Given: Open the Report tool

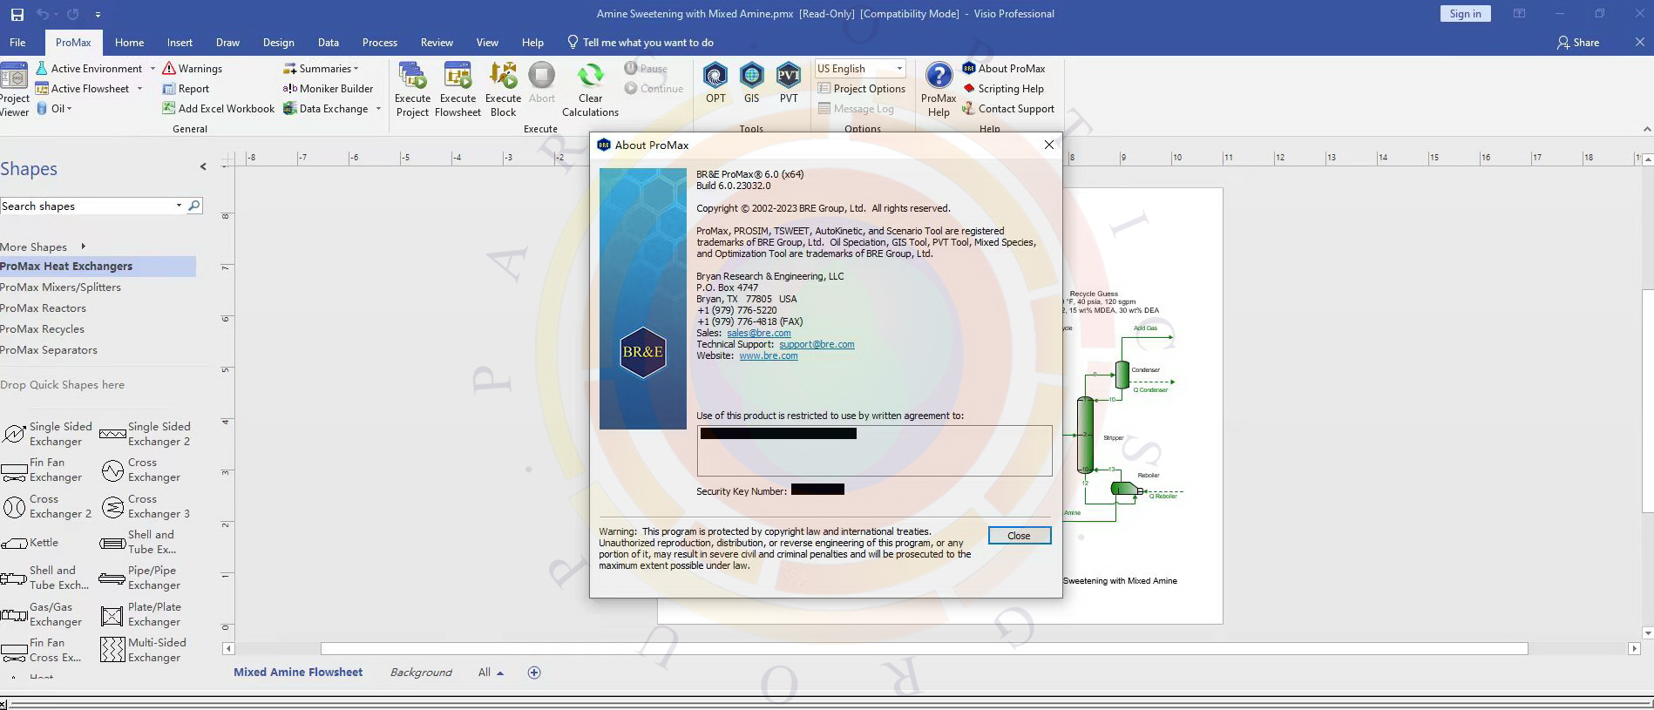Looking at the screenshot, I should (x=186, y=88).
